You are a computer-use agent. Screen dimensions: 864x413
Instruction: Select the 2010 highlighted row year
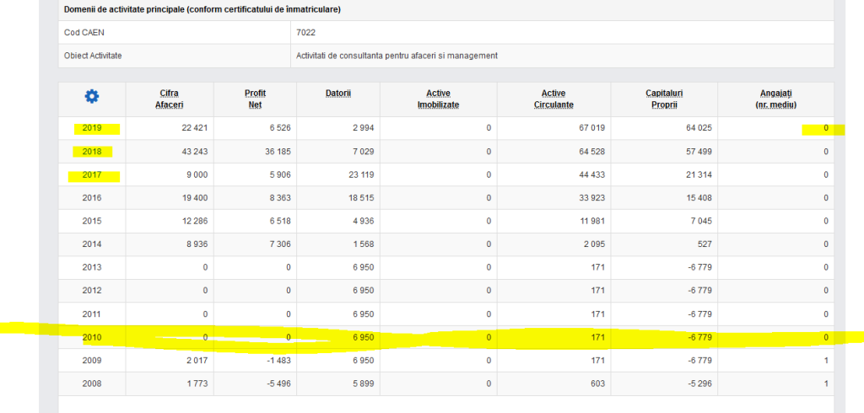92,337
